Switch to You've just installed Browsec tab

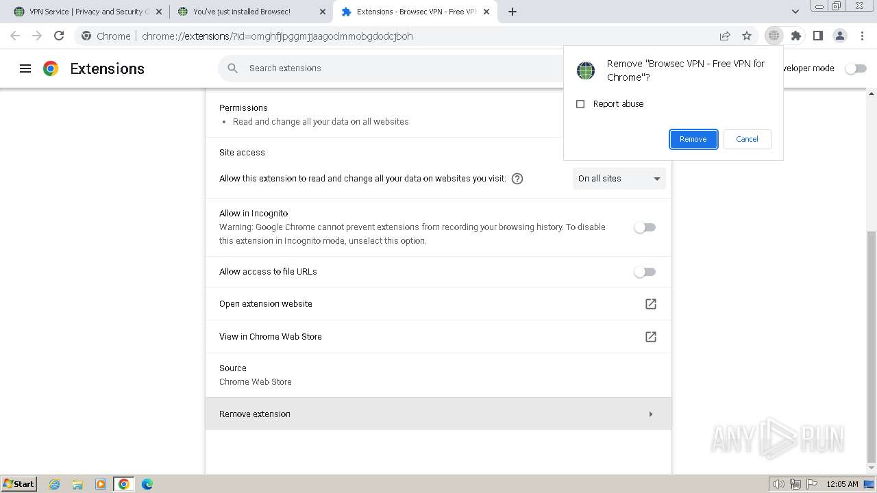click(x=250, y=12)
